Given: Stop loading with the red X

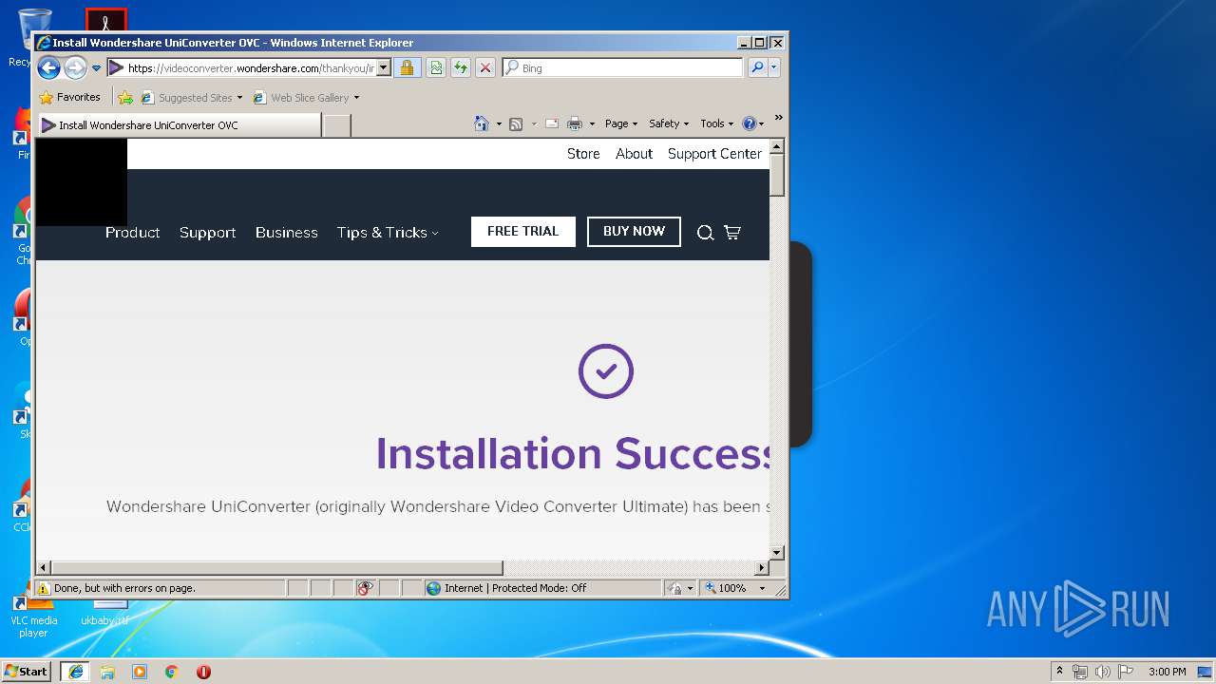Looking at the screenshot, I should click(484, 67).
